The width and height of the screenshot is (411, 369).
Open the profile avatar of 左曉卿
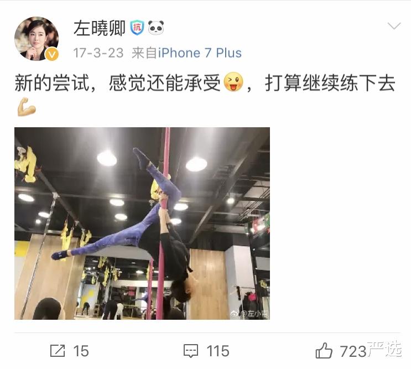pos(37,39)
